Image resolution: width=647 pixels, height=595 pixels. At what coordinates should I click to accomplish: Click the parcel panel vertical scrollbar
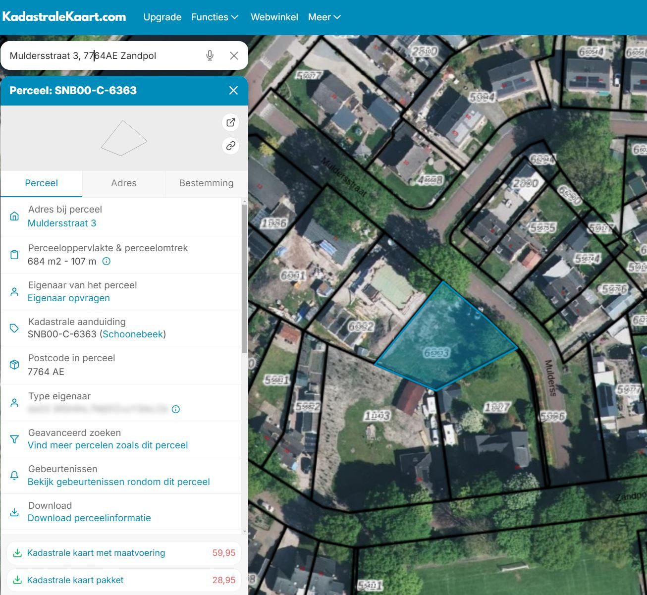(x=244, y=277)
